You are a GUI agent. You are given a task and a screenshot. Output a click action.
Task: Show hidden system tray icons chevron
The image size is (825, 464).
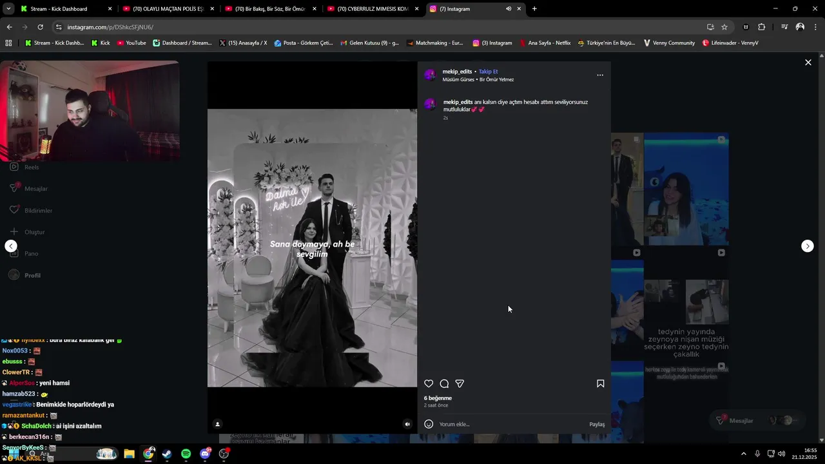pos(744,454)
